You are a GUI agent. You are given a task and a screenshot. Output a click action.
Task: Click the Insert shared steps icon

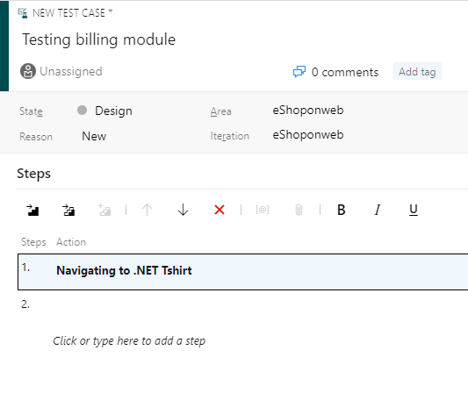click(x=68, y=210)
